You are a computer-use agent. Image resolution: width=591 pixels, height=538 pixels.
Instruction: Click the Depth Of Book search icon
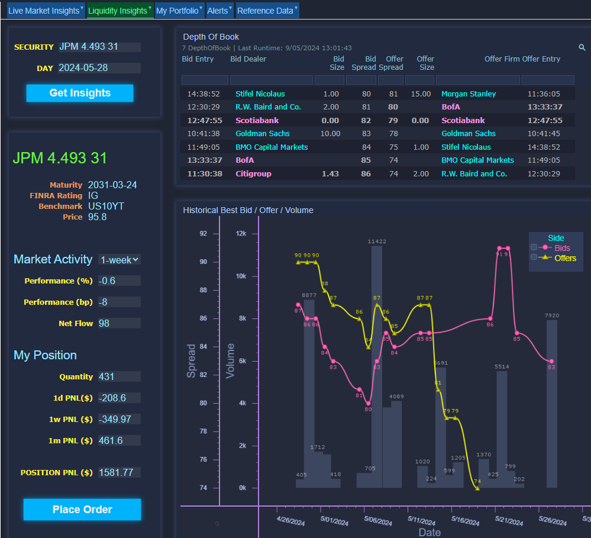click(582, 47)
